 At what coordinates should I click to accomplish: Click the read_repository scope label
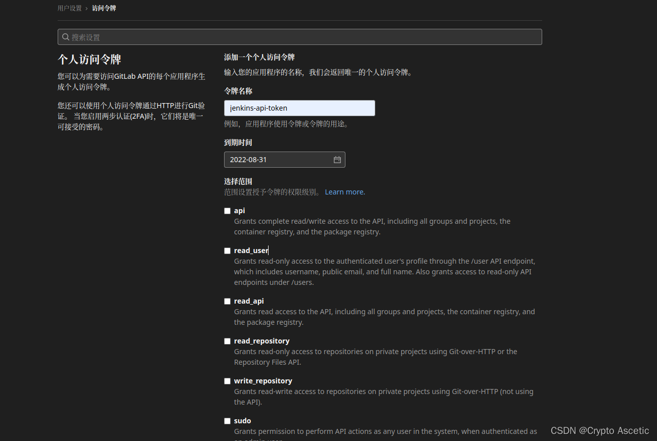point(262,341)
